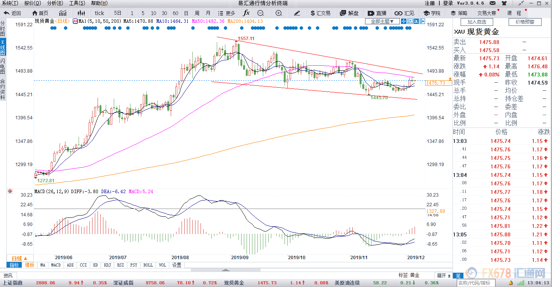Click 加入自选 add to watchlist button
This screenshot has width=552, height=287.
tap(477, 22)
